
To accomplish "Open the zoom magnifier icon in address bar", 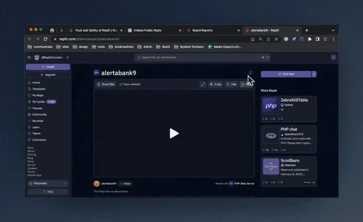I will click(x=261, y=39).
